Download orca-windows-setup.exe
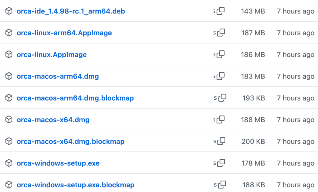Viewport: 318px width, 192px height. [58, 163]
